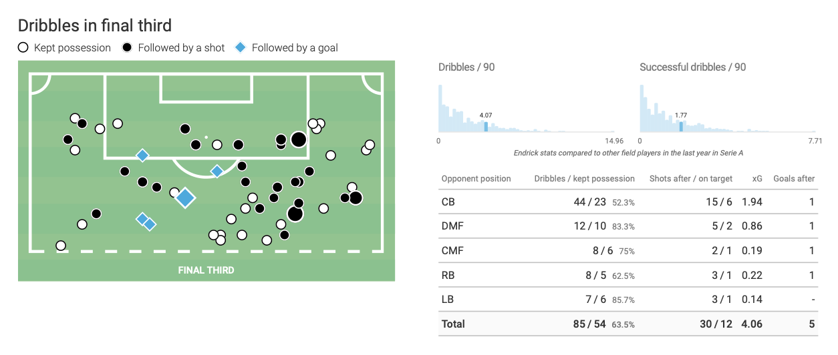Sort by the 'Opponent position' column header
The width and height of the screenshot is (838, 355).
(x=476, y=179)
